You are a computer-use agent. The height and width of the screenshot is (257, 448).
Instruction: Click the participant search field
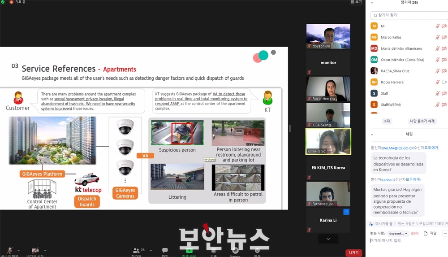point(409,15)
